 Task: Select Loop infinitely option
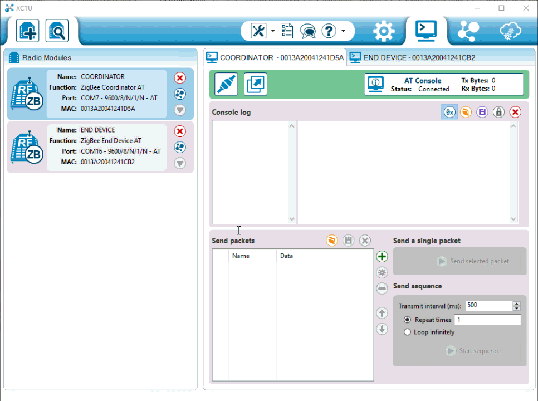[408, 332]
